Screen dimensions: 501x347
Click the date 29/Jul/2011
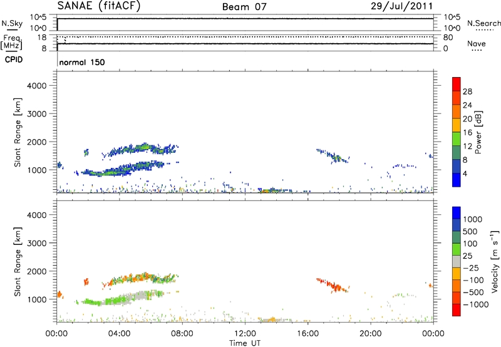(401, 6)
